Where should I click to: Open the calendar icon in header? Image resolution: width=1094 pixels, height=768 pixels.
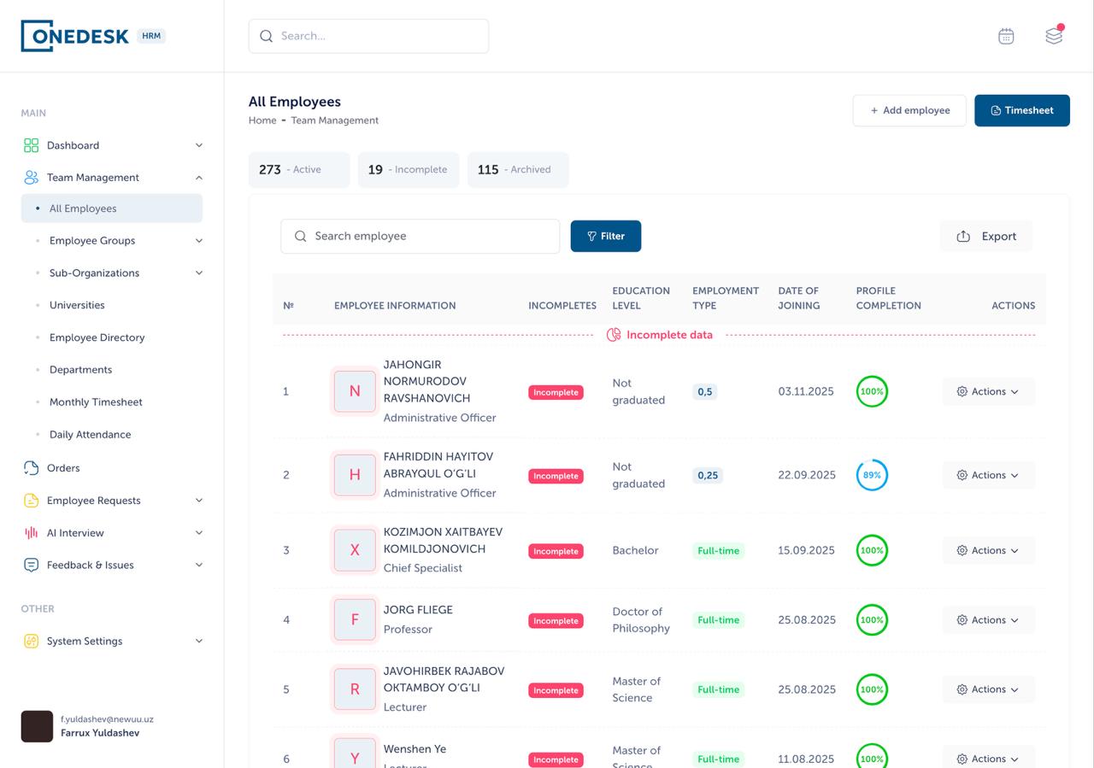coord(1006,36)
